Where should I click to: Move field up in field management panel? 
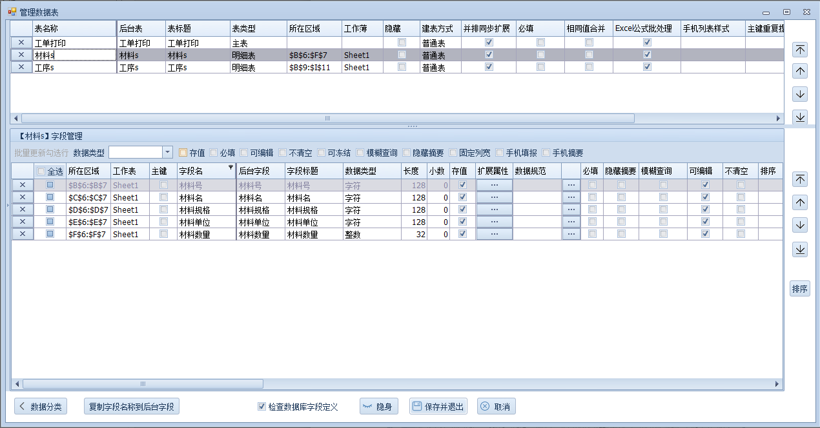click(800, 202)
